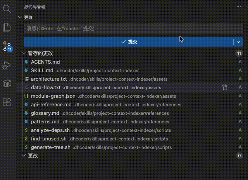248x180 pixels.
Task: Click generate-tree.sh in staged changes
Action: (x=50, y=147)
